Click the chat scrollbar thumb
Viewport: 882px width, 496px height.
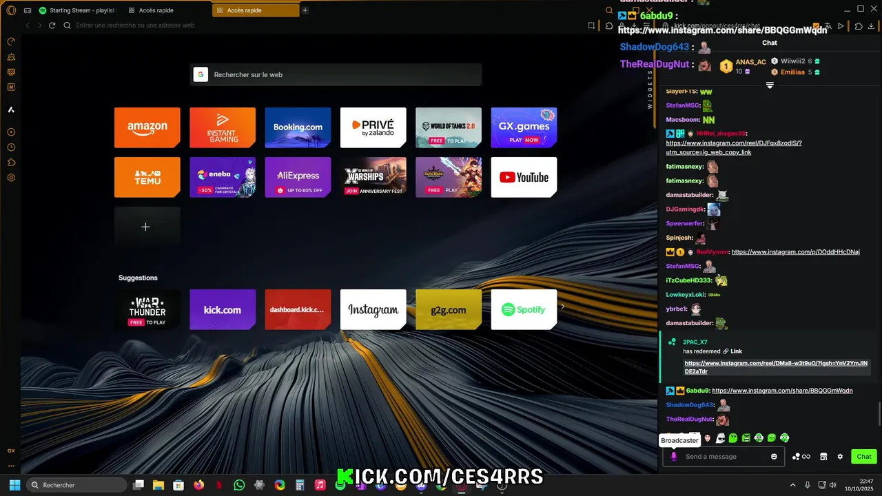point(879,415)
